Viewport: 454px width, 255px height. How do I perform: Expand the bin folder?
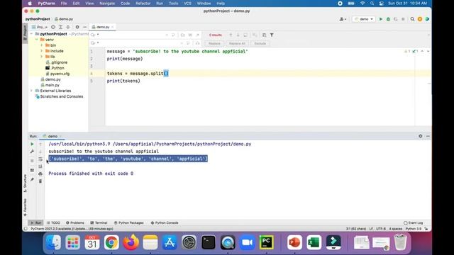42,45
